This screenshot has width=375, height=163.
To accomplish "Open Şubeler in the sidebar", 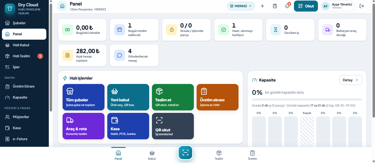I will (x=24, y=23).
